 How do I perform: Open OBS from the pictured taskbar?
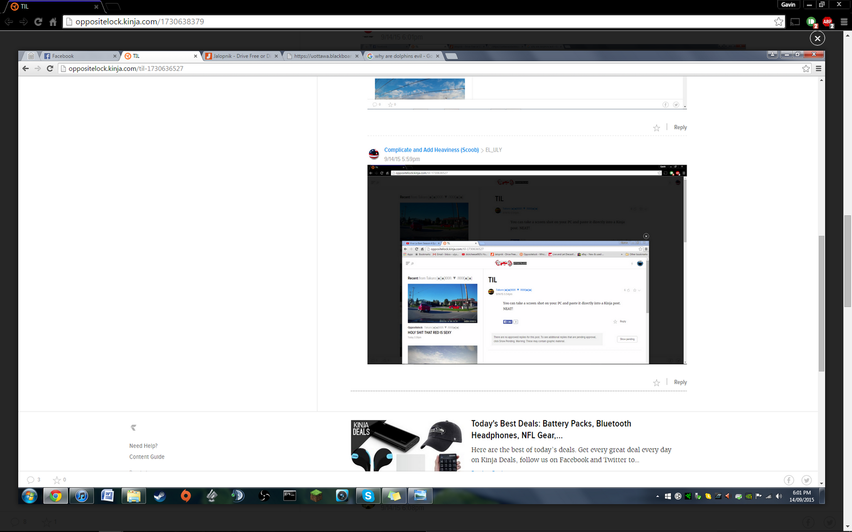[x=264, y=496]
